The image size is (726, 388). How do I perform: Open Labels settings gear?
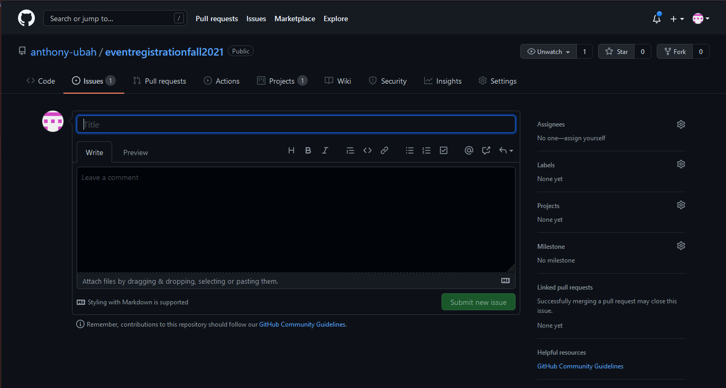tap(681, 165)
